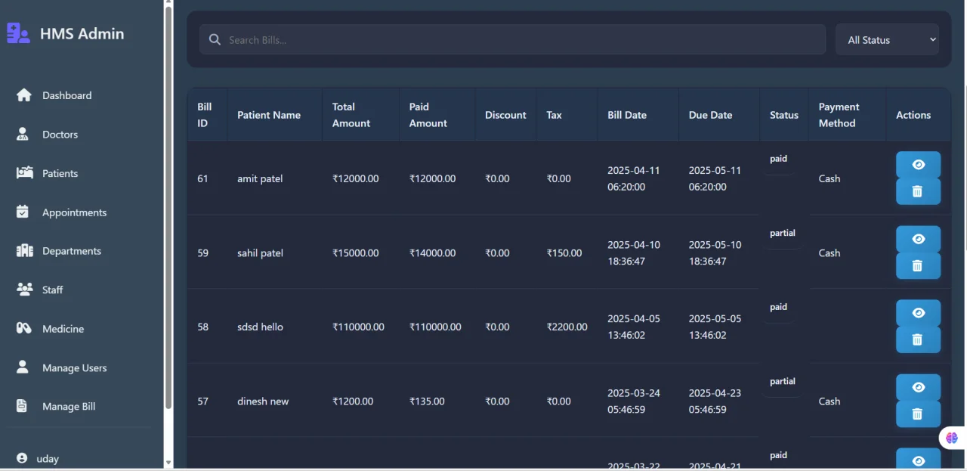Click the Patients bed icon
The image size is (967, 471).
coord(24,173)
